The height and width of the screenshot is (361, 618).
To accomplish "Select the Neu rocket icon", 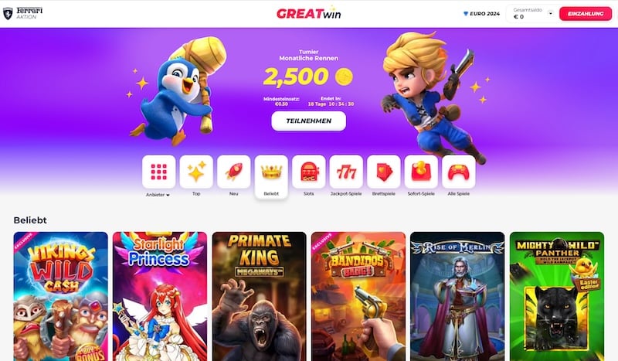I will coord(234,172).
